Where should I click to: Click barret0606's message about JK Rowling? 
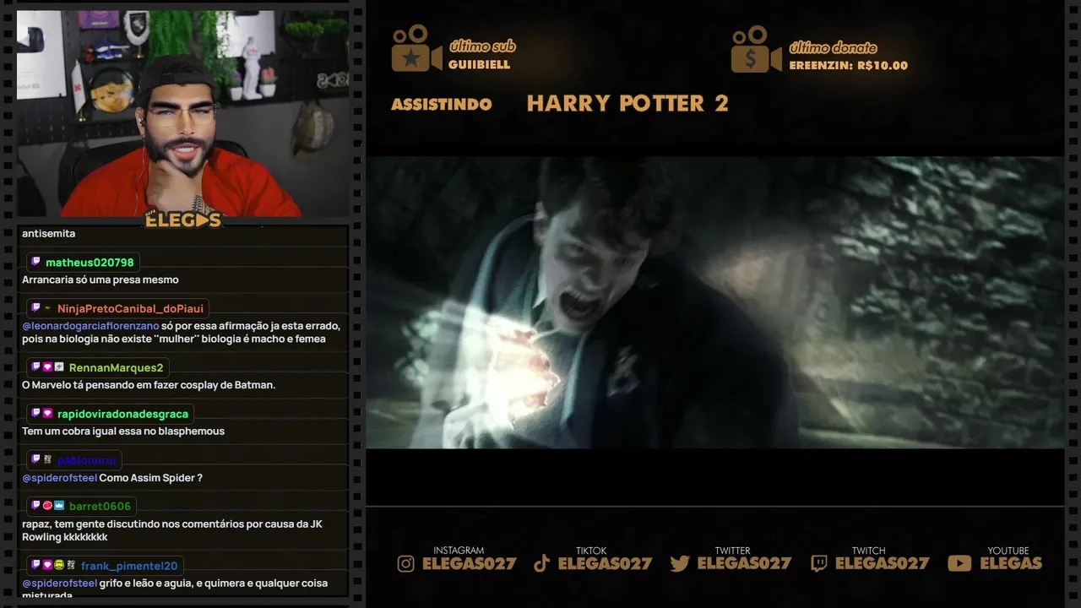tap(172, 530)
